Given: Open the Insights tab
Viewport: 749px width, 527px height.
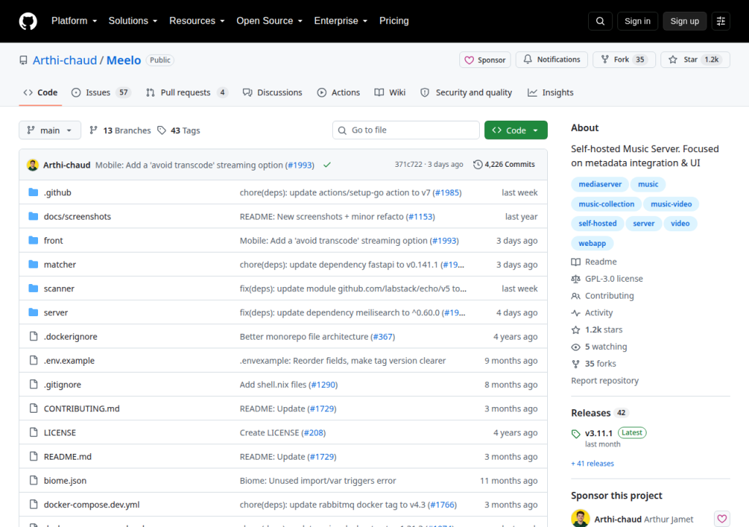Looking at the screenshot, I should pos(550,92).
